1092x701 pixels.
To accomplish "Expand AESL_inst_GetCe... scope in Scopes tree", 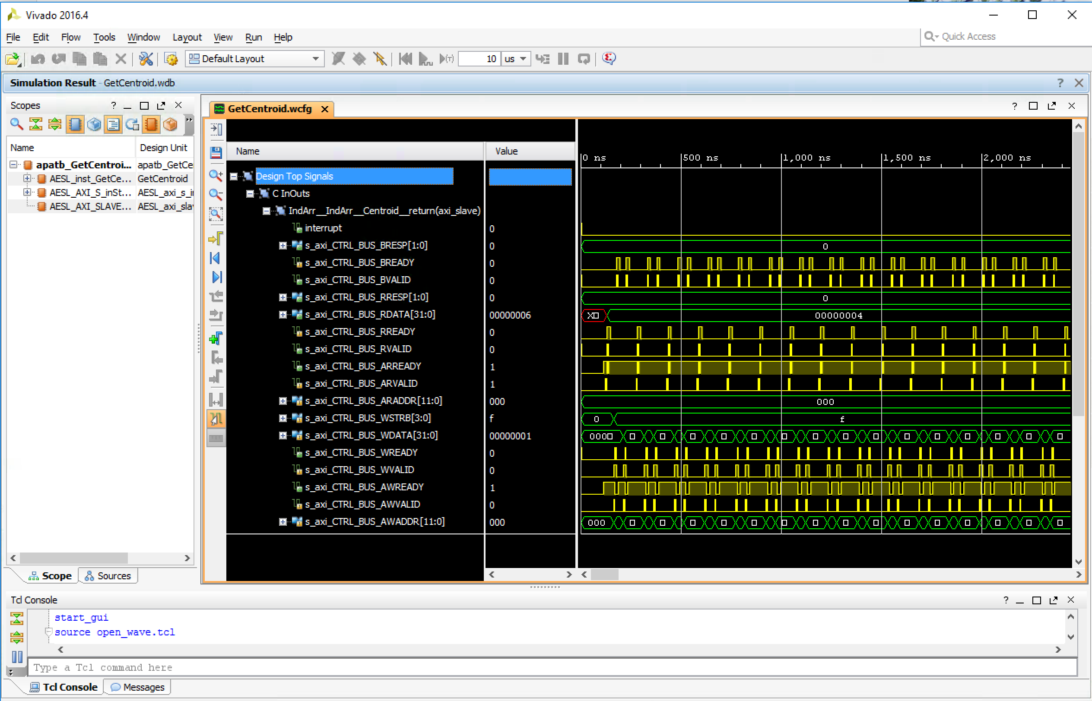I will coord(27,178).
